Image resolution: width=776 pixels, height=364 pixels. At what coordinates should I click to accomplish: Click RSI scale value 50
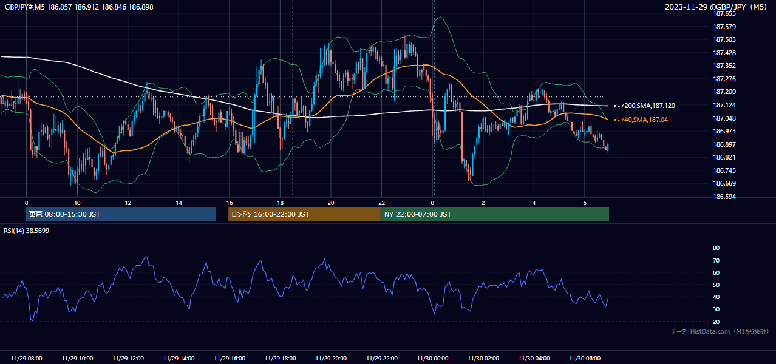pos(716,285)
